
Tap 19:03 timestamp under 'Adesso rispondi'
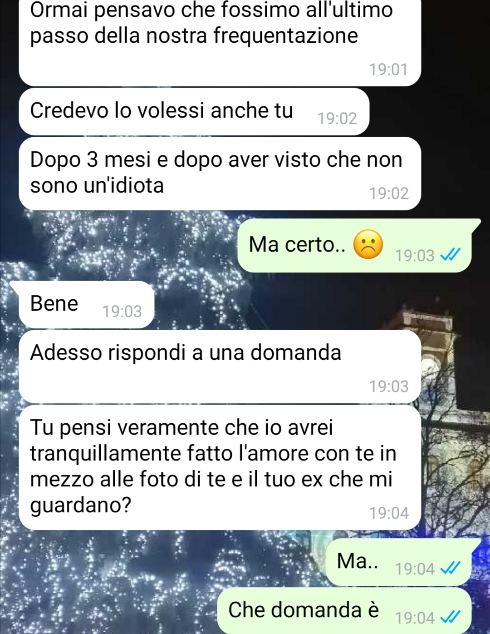[389, 386]
